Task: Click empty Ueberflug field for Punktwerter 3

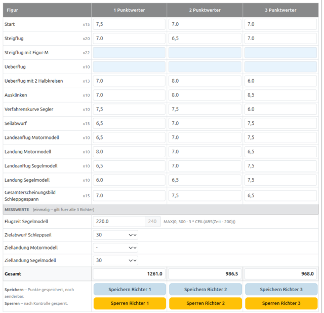Action: coord(281,66)
